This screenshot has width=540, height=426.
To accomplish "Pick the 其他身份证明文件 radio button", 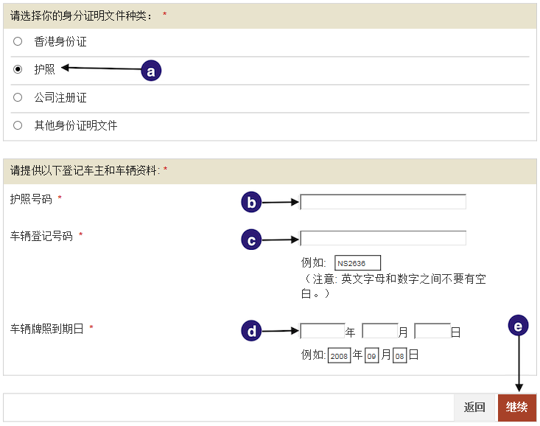I will point(18,125).
